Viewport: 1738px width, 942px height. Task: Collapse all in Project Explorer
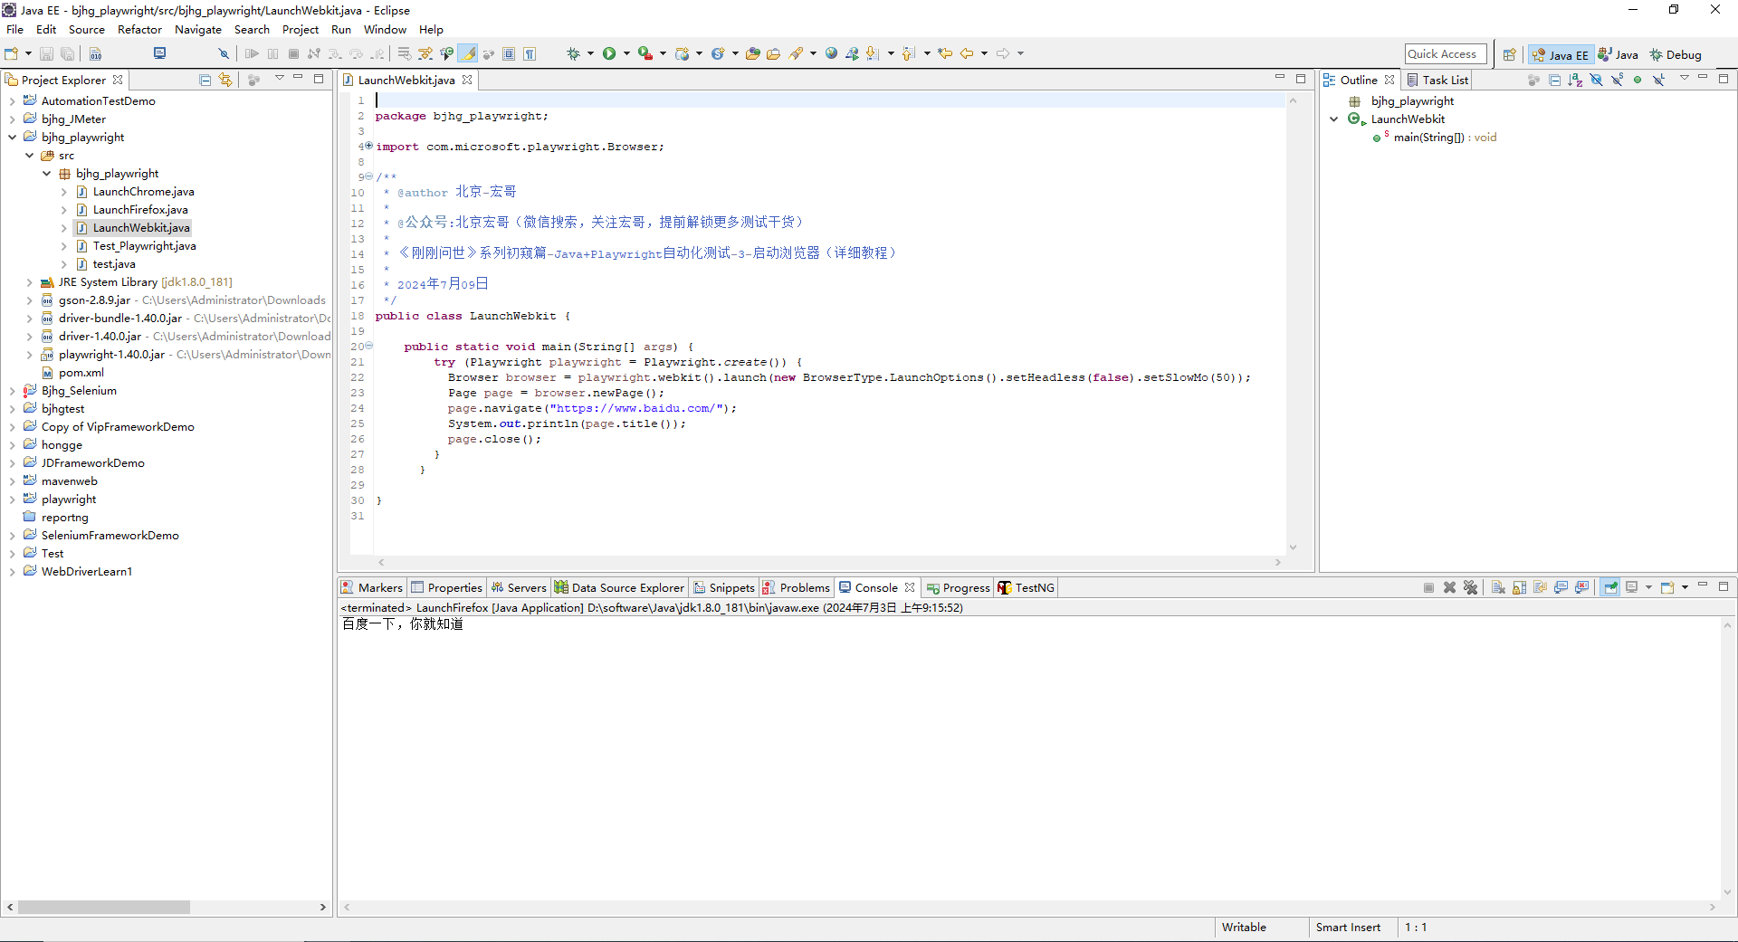[205, 80]
